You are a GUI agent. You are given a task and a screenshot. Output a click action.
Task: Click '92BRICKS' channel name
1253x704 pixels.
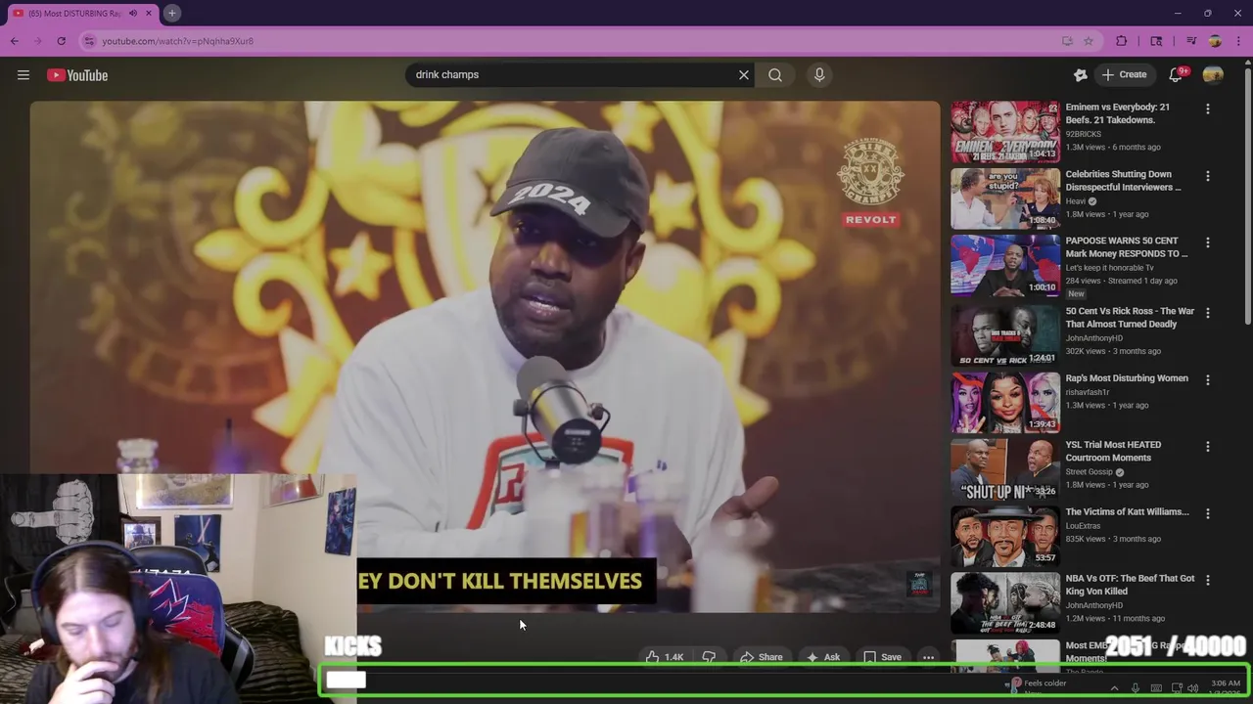(1083, 134)
